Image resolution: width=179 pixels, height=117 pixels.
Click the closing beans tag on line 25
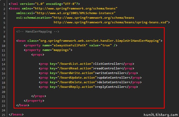pyautogui.click(x=16, y=114)
